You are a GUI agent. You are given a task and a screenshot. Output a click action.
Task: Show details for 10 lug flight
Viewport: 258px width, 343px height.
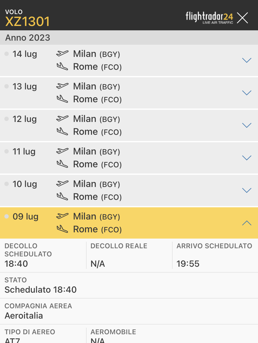point(246,190)
